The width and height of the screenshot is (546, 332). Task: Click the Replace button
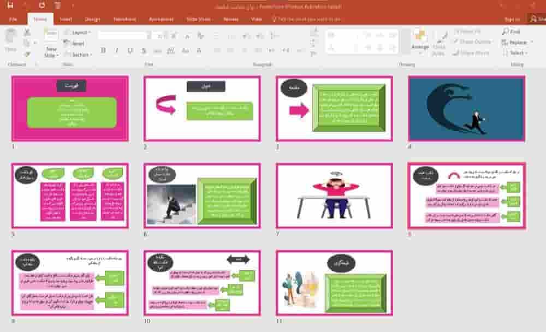[x=517, y=42]
